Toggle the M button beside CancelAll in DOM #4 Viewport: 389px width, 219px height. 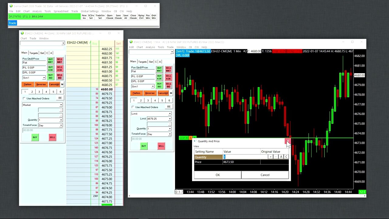pyautogui.click(x=62, y=85)
